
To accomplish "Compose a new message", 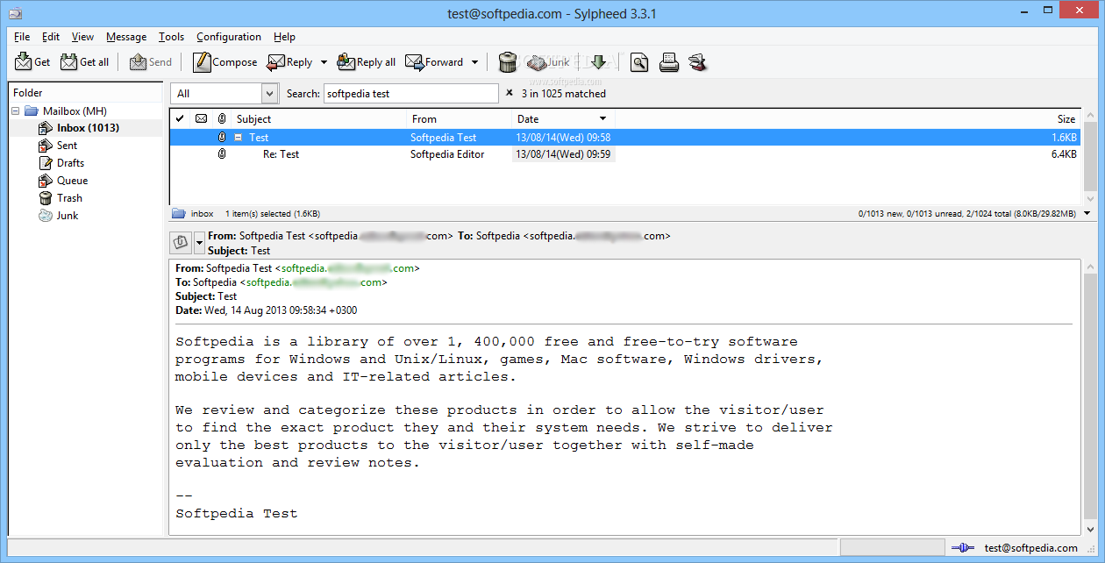I will pos(225,62).
